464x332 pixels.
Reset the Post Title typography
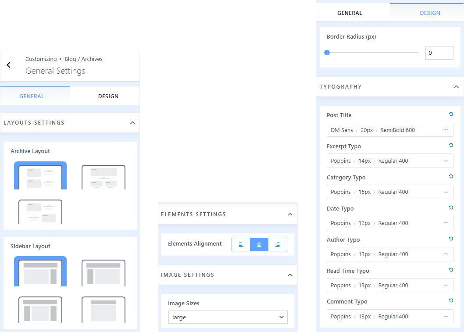(451, 114)
